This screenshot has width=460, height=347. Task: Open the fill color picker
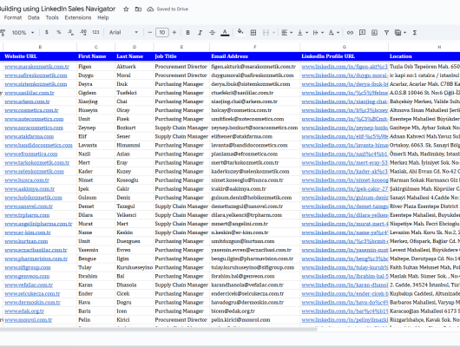tap(240, 32)
